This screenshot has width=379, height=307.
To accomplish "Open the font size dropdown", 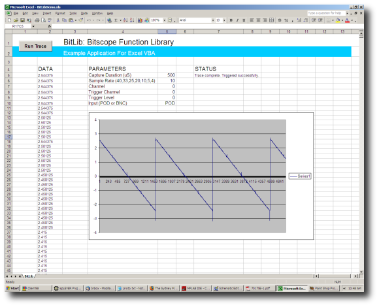I will coord(224,20).
